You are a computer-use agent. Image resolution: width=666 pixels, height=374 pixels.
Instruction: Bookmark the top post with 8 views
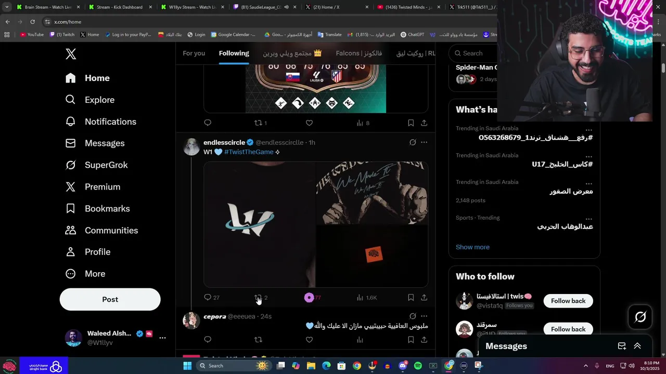coord(411,123)
